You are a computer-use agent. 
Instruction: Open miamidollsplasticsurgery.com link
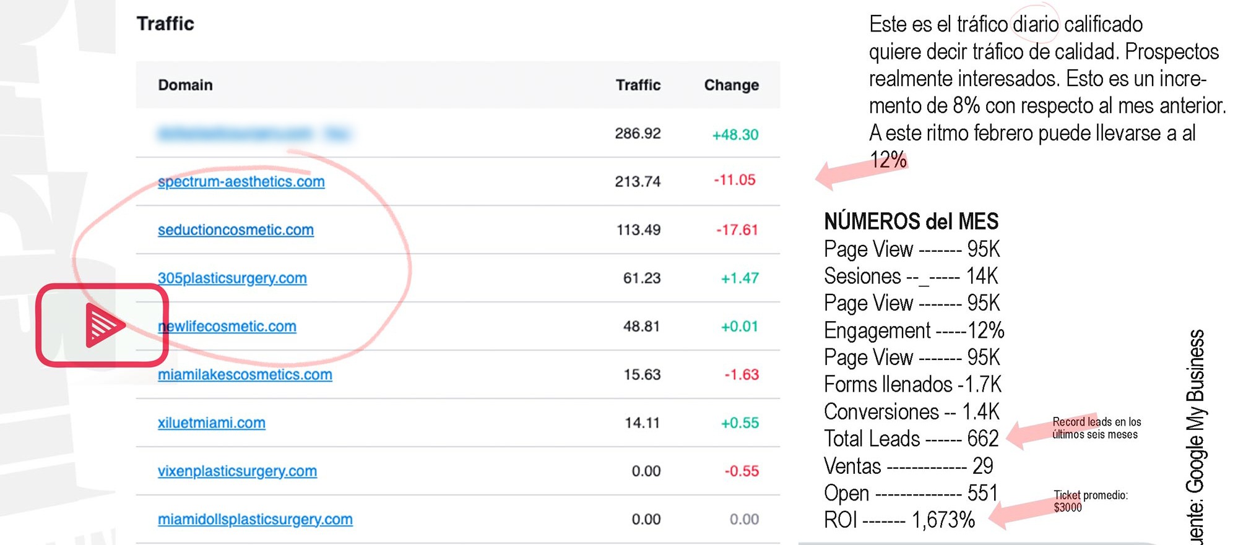tap(255, 519)
